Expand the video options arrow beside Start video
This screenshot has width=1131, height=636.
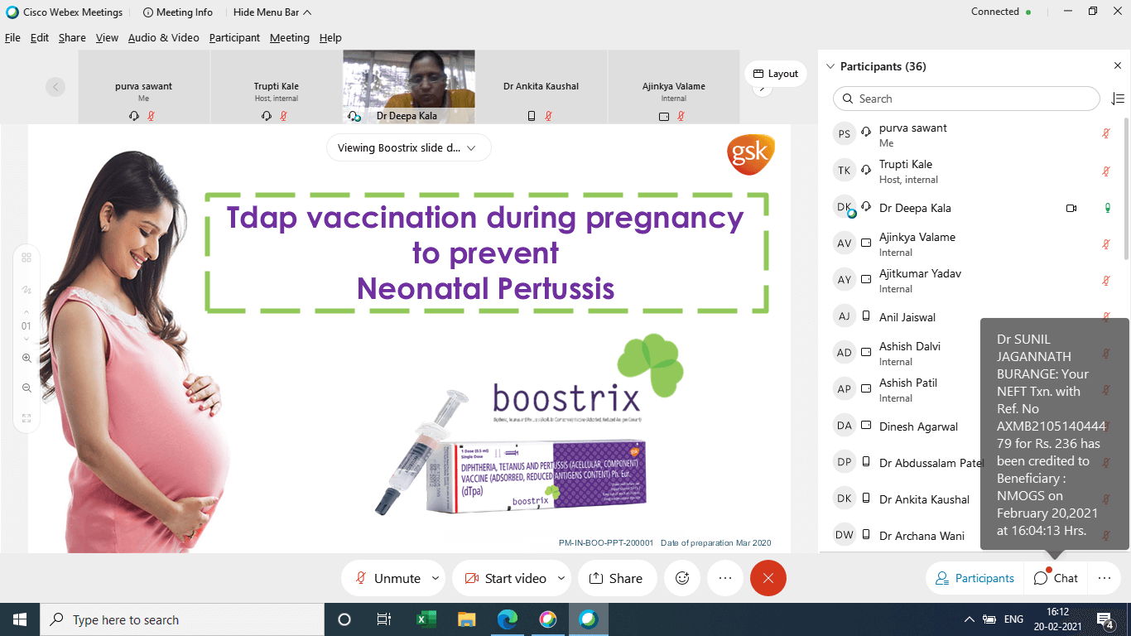click(x=561, y=578)
